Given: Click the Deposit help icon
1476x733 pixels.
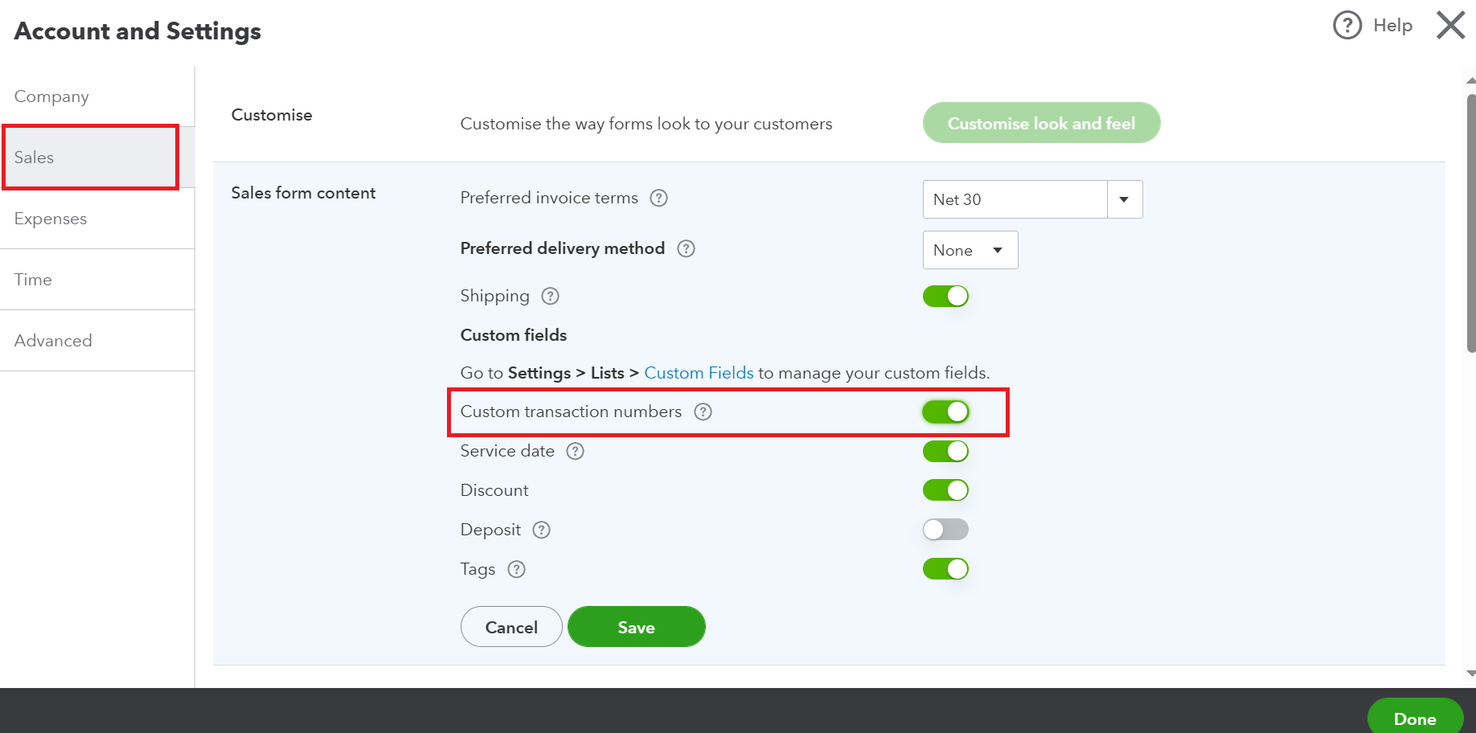Looking at the screenshot, I should pyautogui.click(x=541, y=530).
